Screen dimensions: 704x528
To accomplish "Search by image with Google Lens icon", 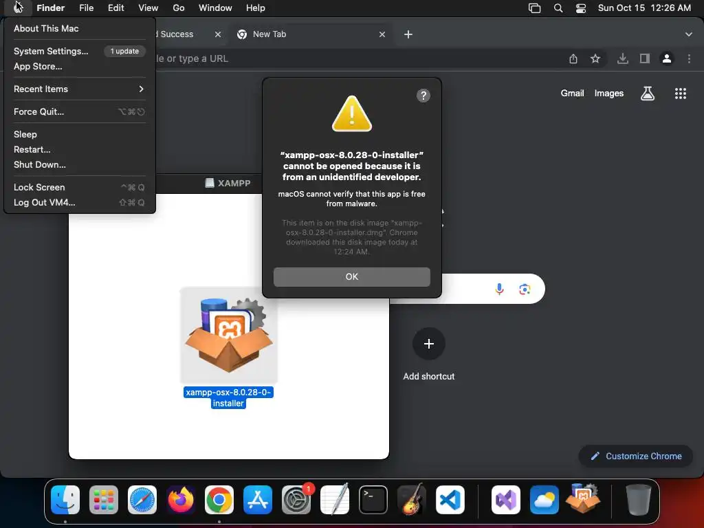I will point(525,289).
